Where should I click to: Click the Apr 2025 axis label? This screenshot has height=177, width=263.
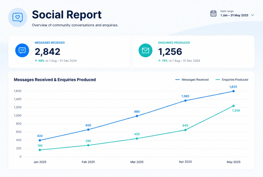click(x=185, y=162)
